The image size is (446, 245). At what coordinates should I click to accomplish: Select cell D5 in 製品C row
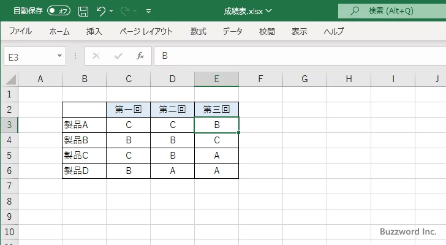coord(172,156)
